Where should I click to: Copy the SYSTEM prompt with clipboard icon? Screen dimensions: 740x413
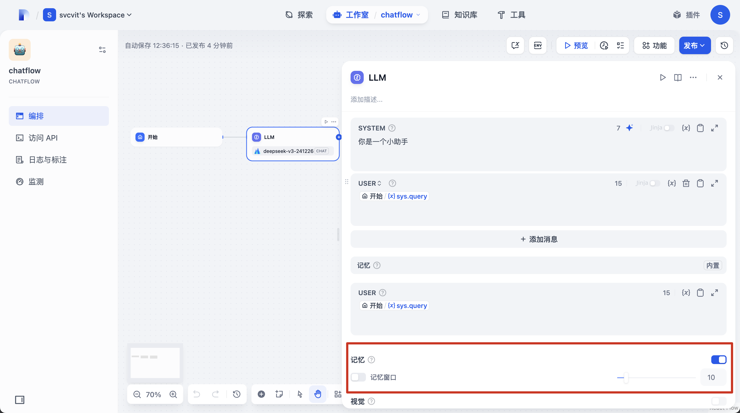tap(700, 128)
